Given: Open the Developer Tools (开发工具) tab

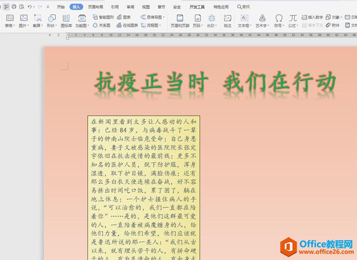Looking at the screenshot, I should coord(197,7).
